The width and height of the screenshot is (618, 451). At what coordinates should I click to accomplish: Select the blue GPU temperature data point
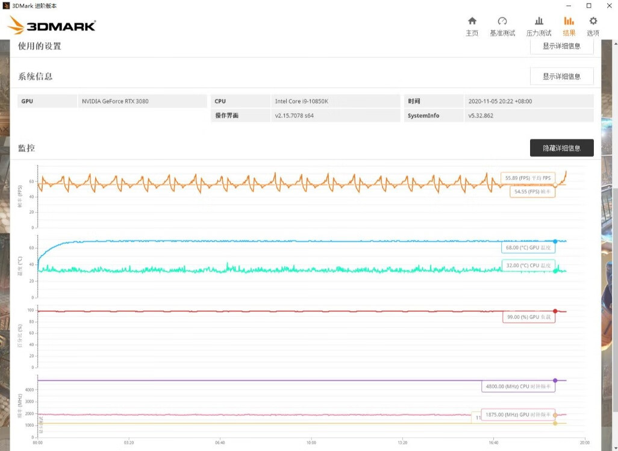pos(555,241)
